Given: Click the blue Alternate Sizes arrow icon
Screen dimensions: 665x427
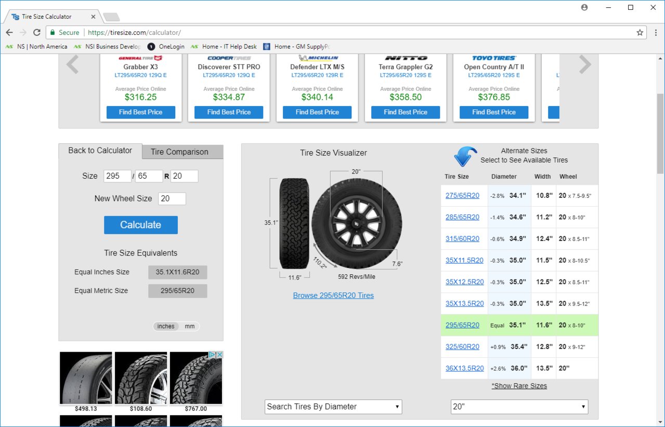Looking at the screenshot, I should (x=465, y=156).
